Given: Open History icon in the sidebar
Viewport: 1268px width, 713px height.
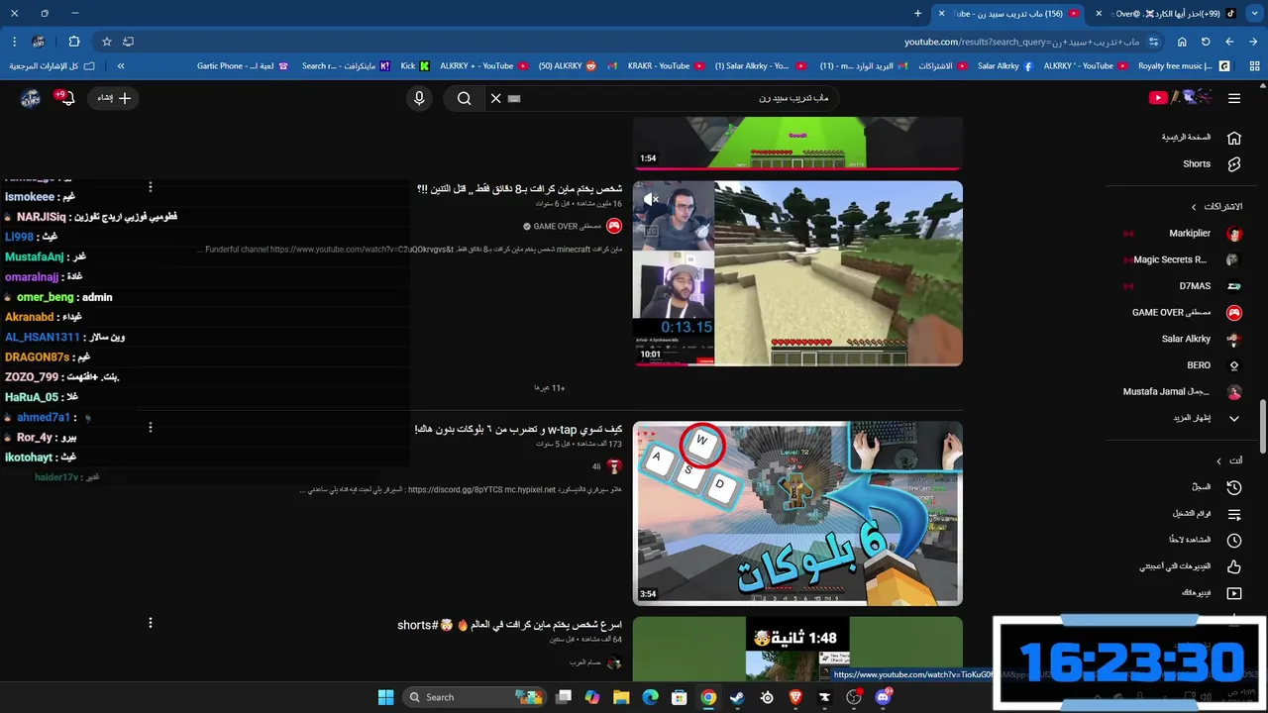Looking at the screenshot, I should tap(1233, 487).
